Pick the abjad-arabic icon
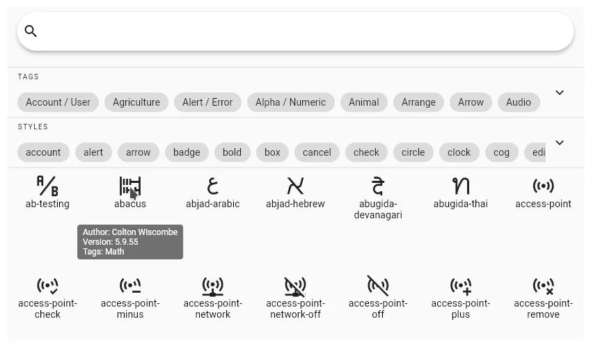This screenshot has width=591, height=347. click(x=212, y=186)
